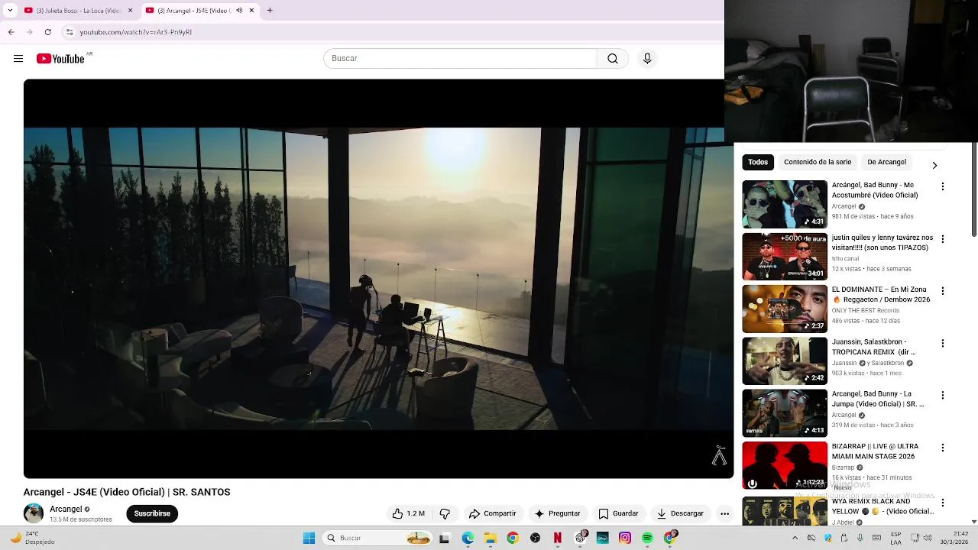978x550 pixels.
Task: Start voice search with microphone icon
Action: [647, 59]
